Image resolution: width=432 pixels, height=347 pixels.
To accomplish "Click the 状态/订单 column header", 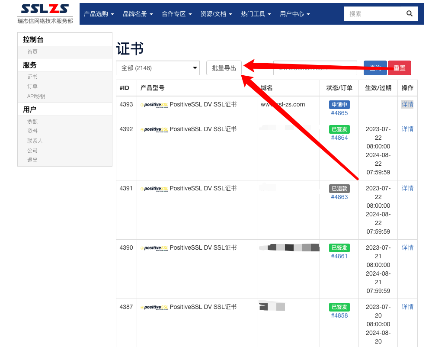I will pyautogui.click(x=339, y=88).
